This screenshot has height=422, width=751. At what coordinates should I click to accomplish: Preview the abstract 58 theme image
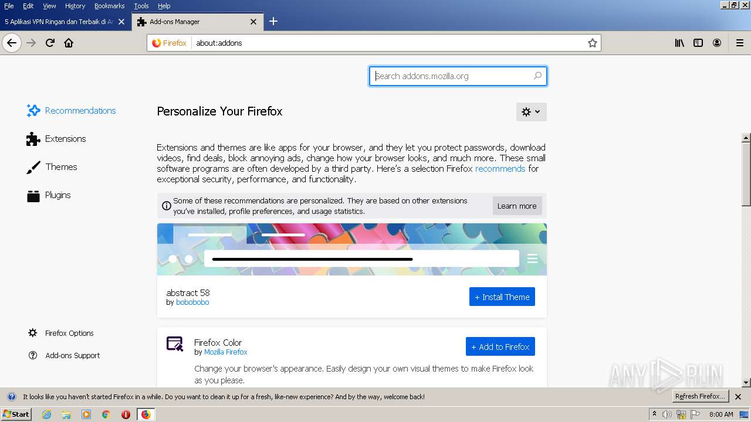[x=352, y=249]
